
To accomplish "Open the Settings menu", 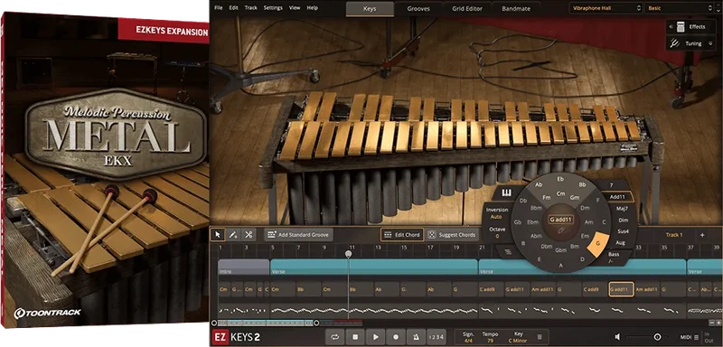I will [x=273, y=8].
